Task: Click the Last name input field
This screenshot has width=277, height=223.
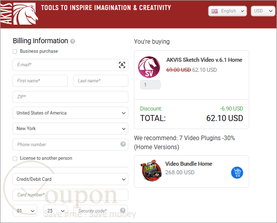Action: pos(101,81)
